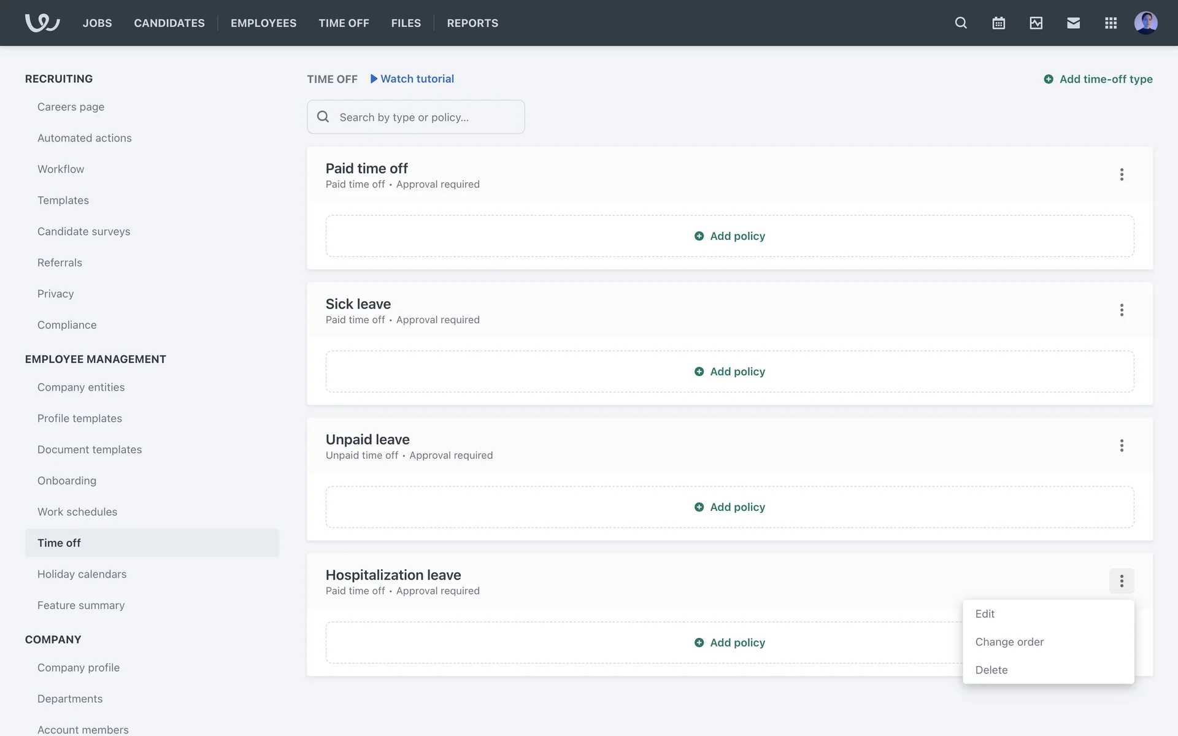Select Edit from the context menu
This screenshot has height=736, width=1178.
(x=985, y=614)
